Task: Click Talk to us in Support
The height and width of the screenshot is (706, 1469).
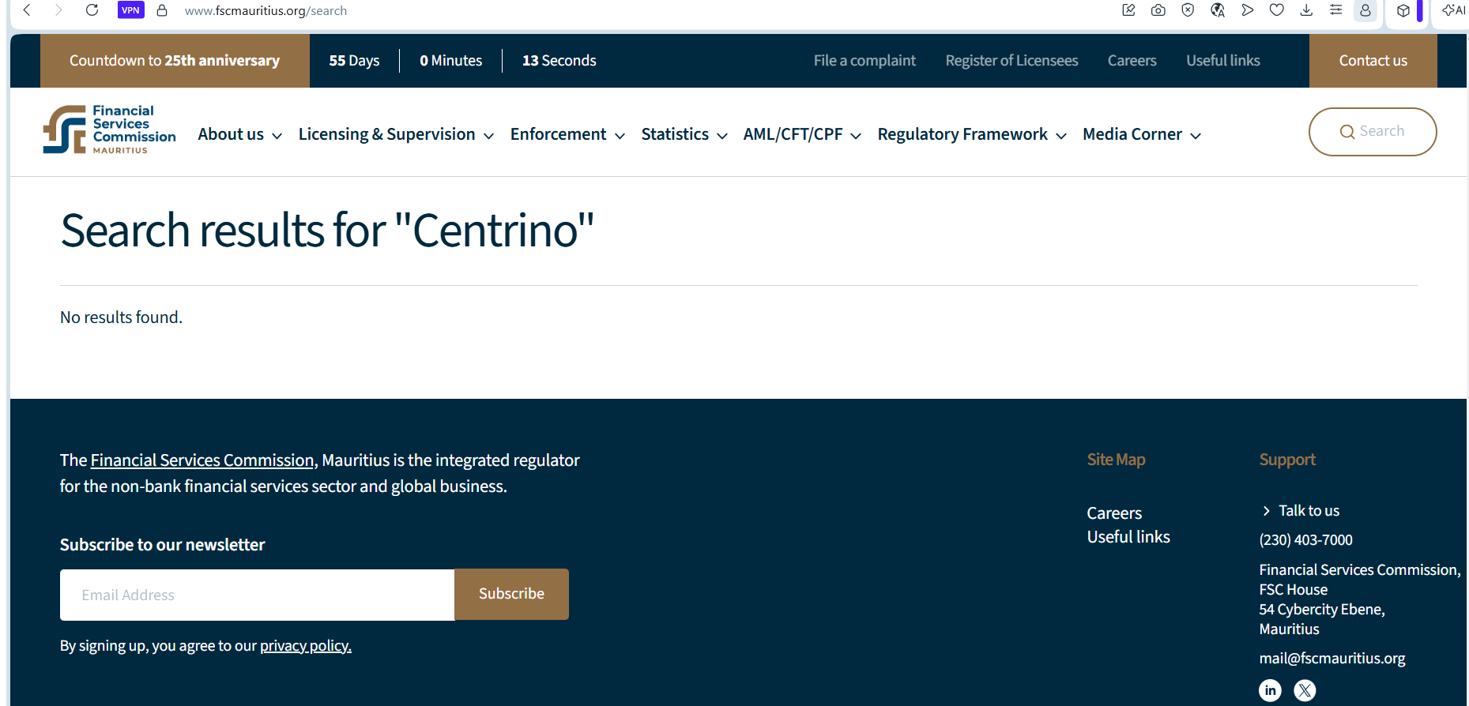Action: 1301,511
